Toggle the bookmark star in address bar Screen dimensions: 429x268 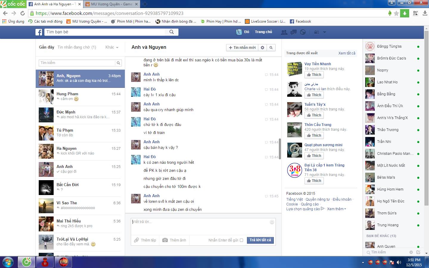click(x=396, y=13)
